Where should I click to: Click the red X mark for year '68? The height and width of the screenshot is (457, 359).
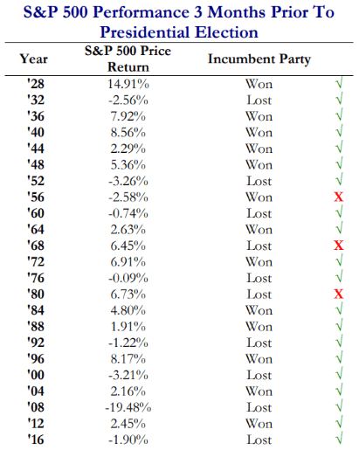339,246
